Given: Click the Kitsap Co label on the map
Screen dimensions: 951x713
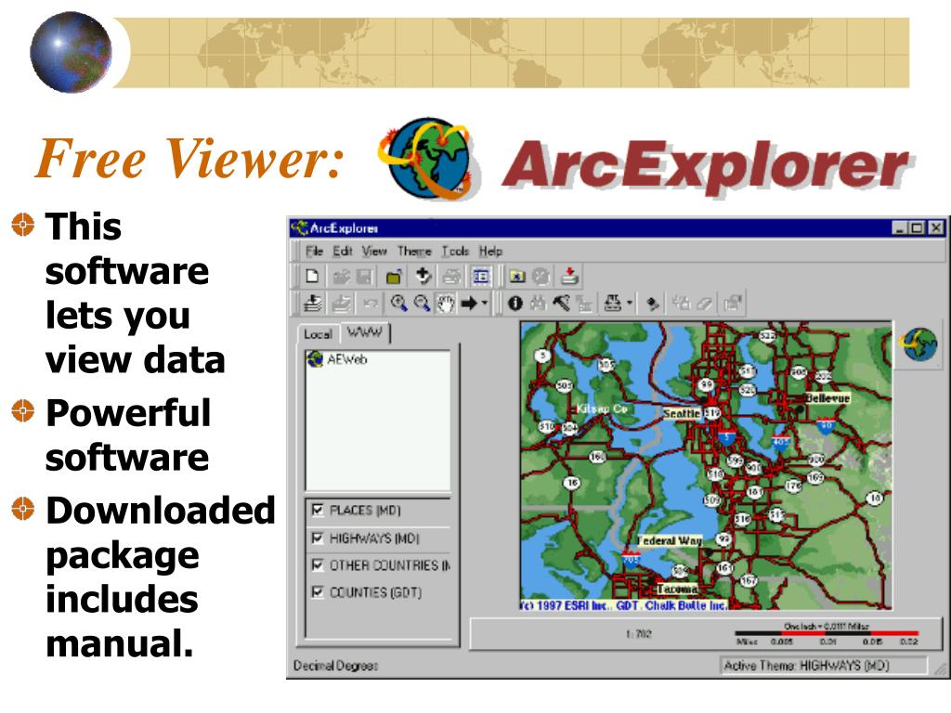Looking at the screenshot, I should click(x=601, y=408).
